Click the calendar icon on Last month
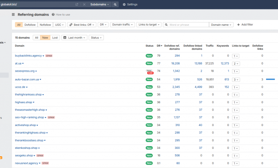The width and height of the screenshot is (278, 168). click(x=65, y=38)
